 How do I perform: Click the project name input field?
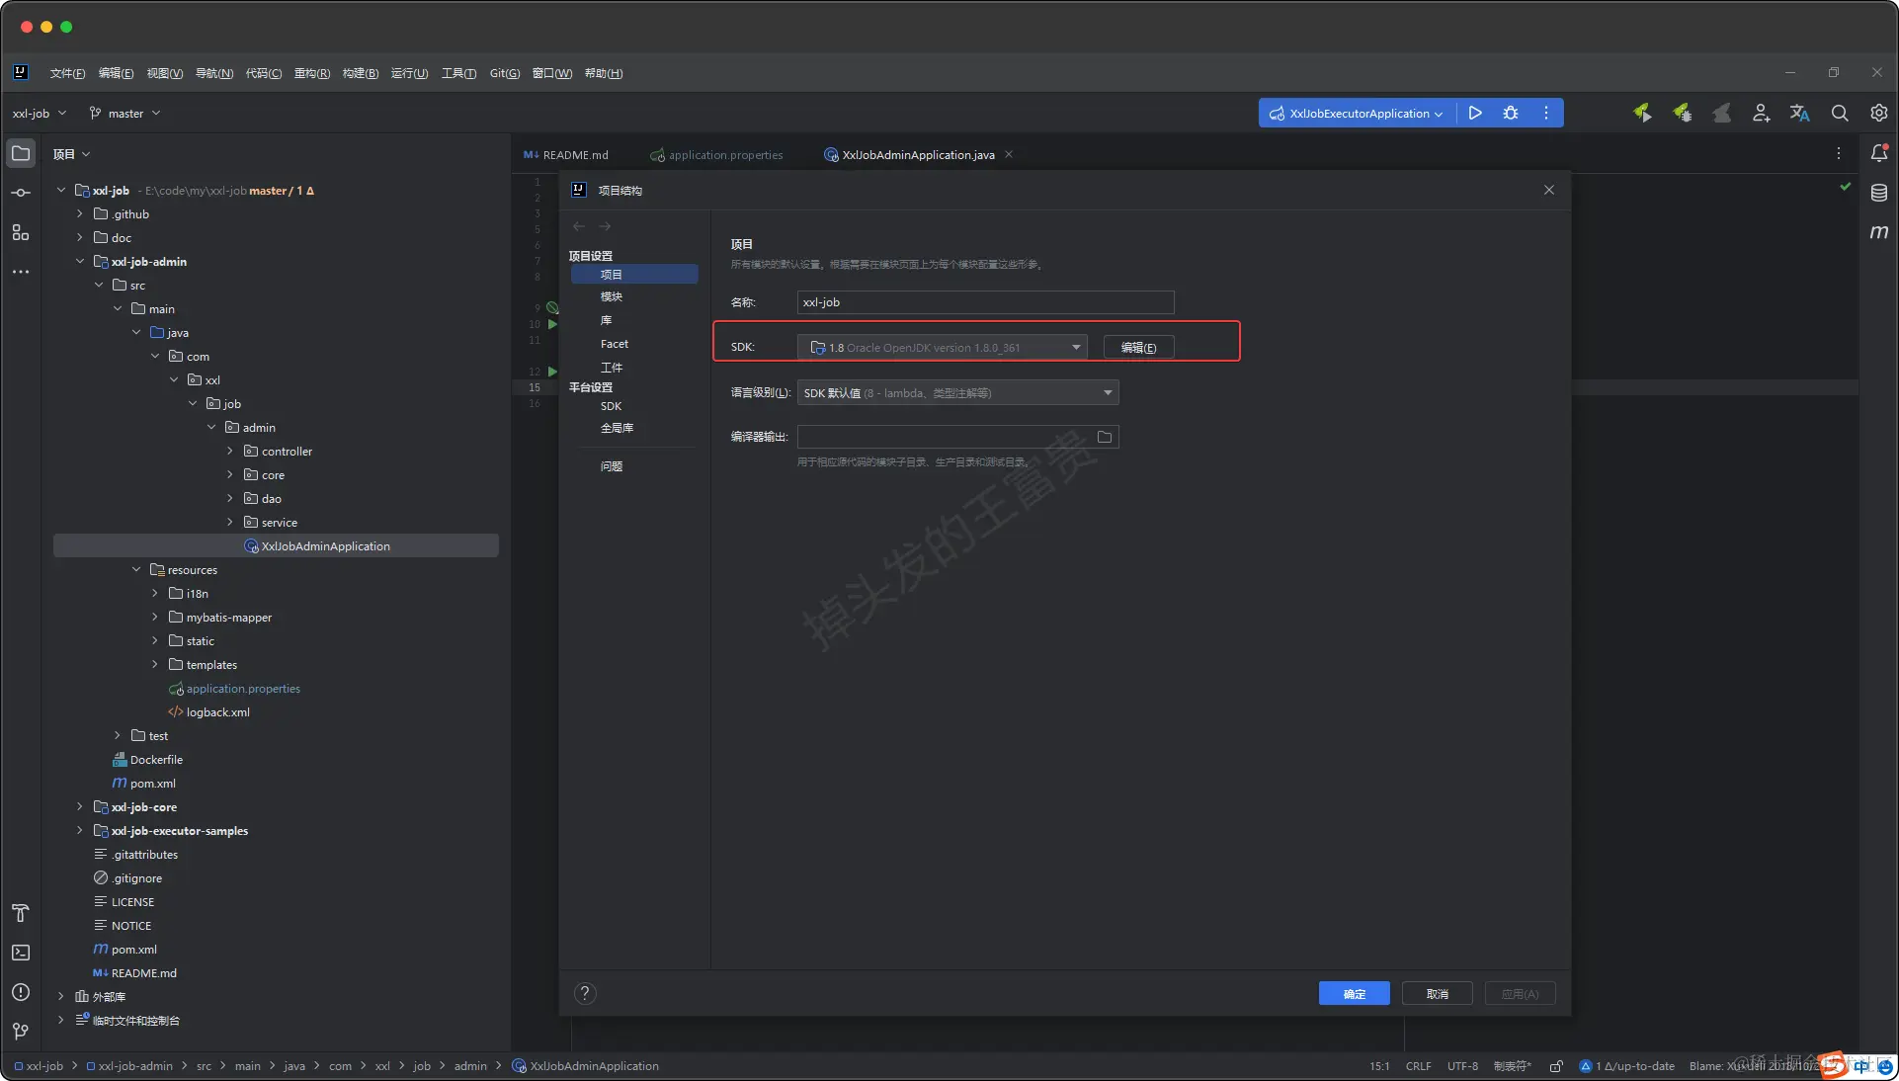pos(984,302)
